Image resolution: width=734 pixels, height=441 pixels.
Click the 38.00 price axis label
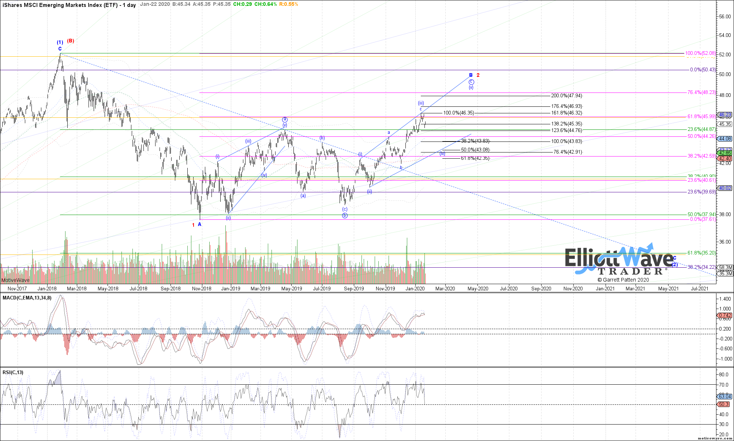(725, 214)
